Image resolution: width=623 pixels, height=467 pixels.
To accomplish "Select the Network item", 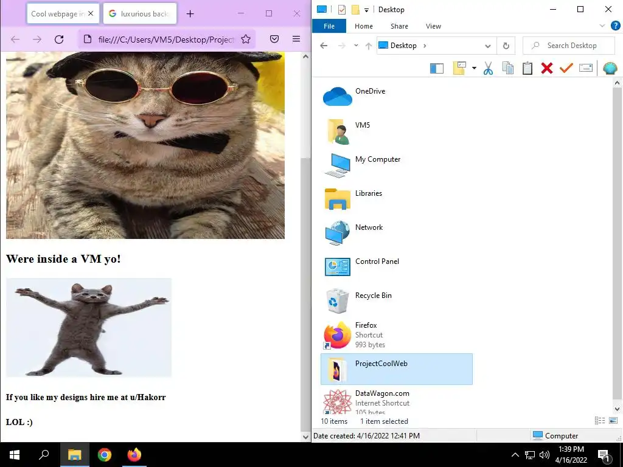I will tap(397, 233).
